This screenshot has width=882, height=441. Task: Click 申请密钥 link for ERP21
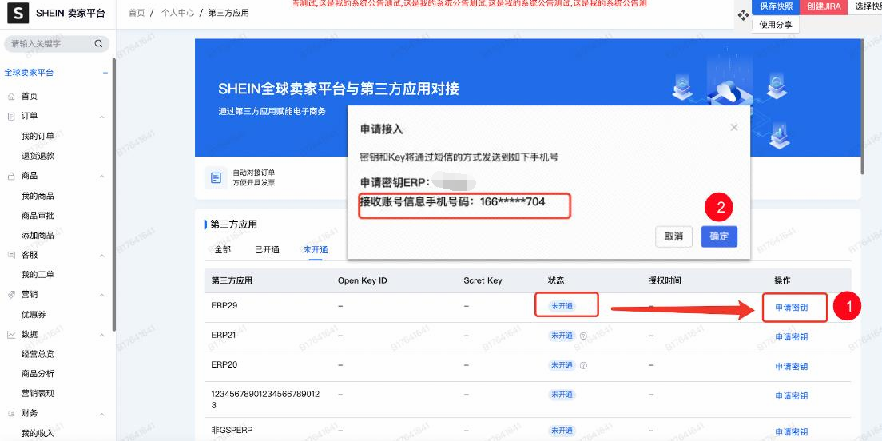point(792,336)
